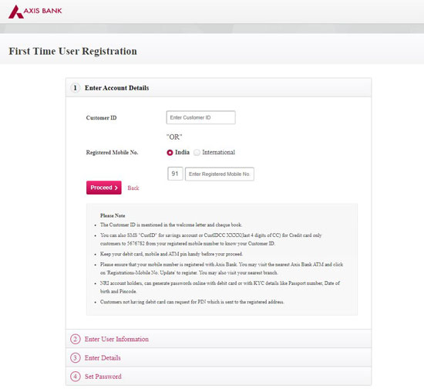Expand the Set Password section
The image size is (424, 389).
click(x=218, y=377)
